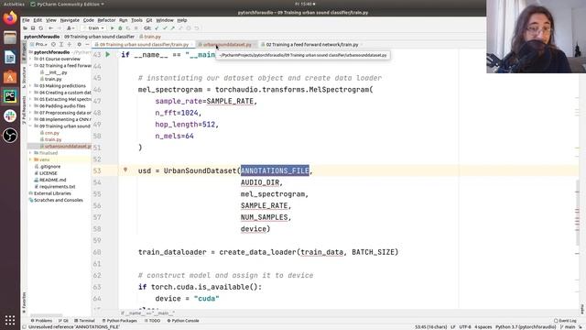Click Git update project checkmark icon
The width and height of the screenshot is (586, 330).
click(x=157, y=28)
